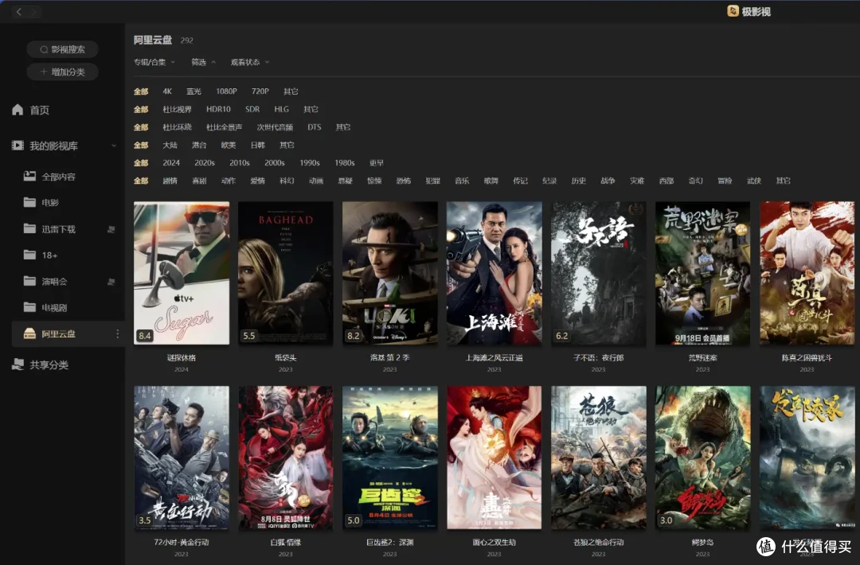This screenshot has width=860, height=565.
Task: Open the 上海滩之风云正道 poster
Action: click(494, 273)
